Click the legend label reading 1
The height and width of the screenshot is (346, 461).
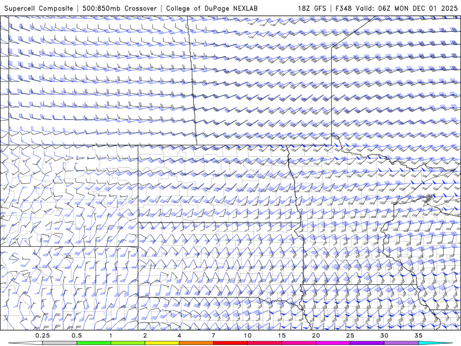111,336
